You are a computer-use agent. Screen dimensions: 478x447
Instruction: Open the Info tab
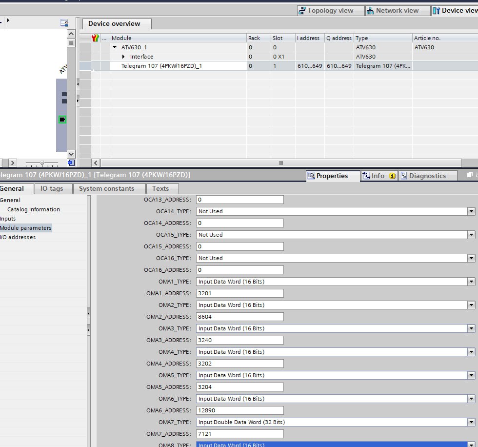click(378, 176)
